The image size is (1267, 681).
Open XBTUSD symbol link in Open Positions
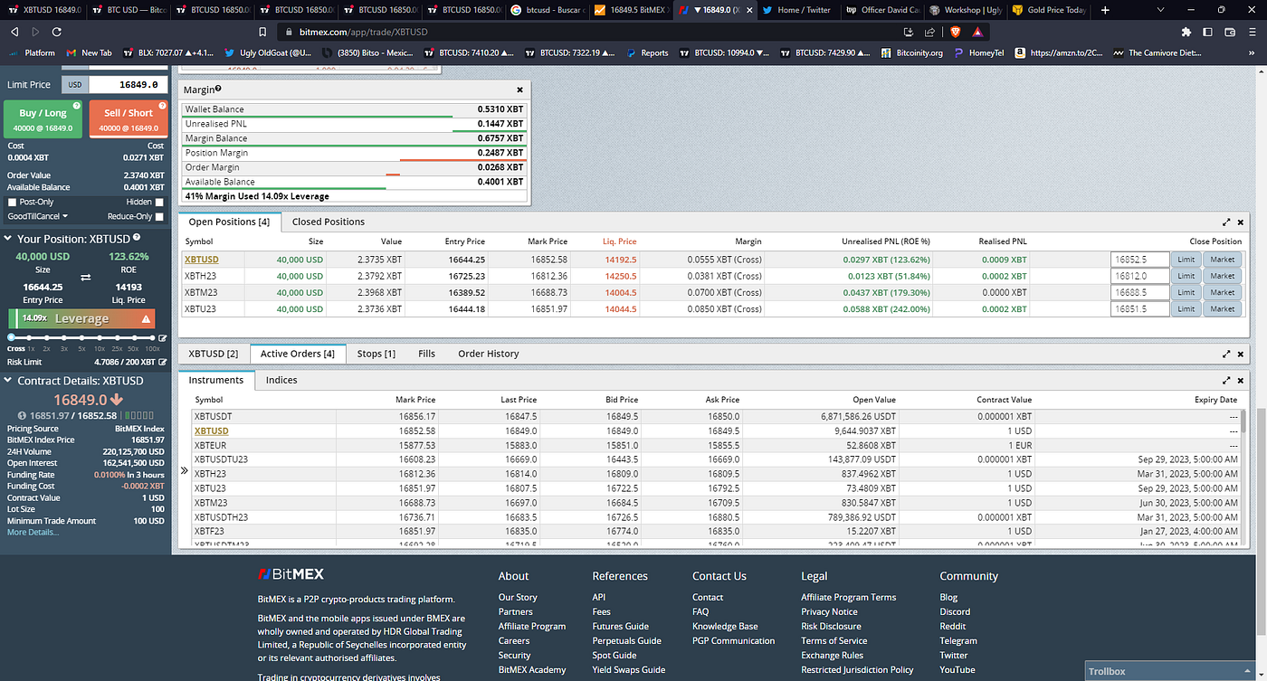(201, 260)
